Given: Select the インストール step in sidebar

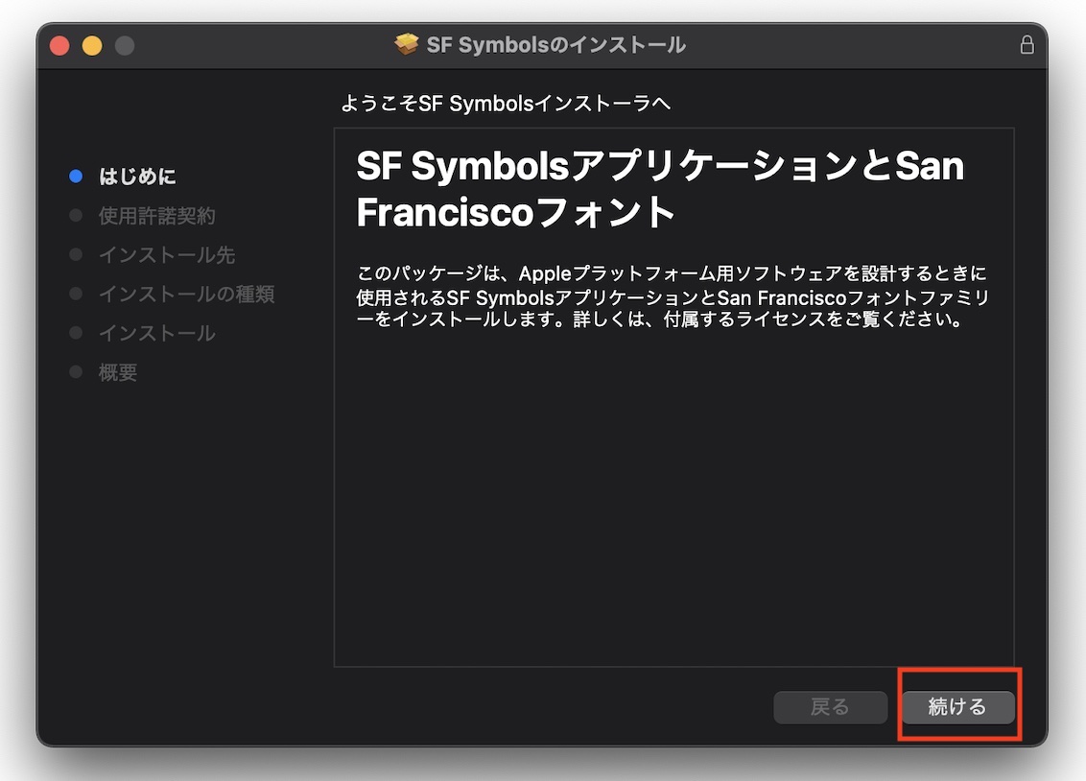Looking at the screenshot, I should tap(157, 333).
